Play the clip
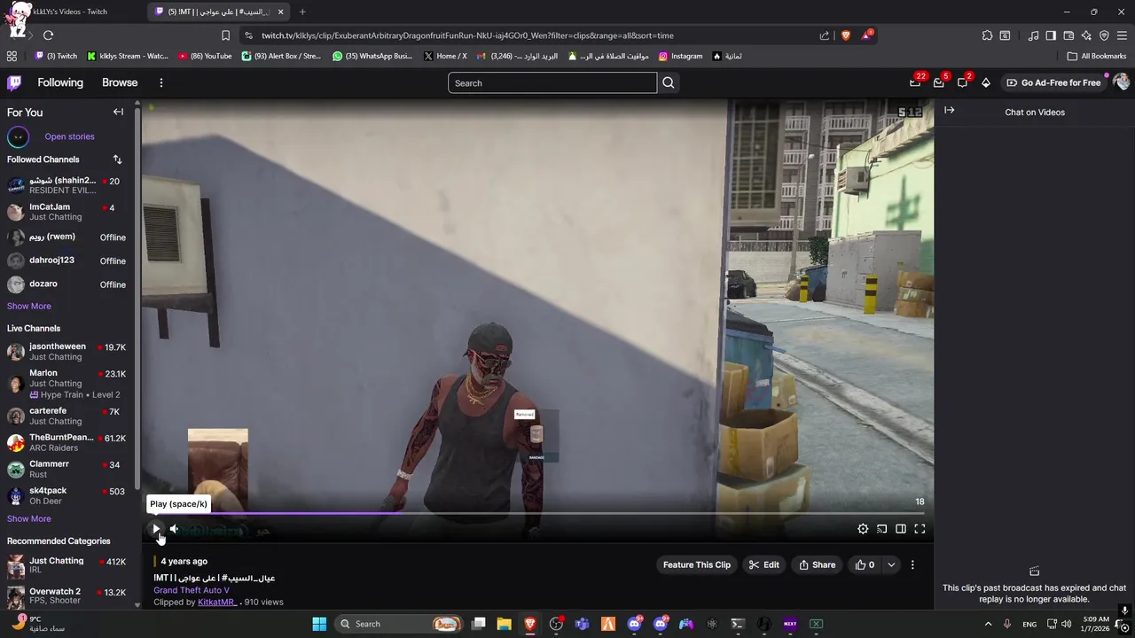Screen dimensions: 1135x638 tap(156, 529)
